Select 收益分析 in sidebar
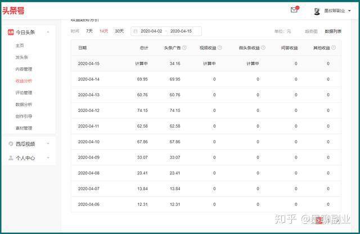 24,81
